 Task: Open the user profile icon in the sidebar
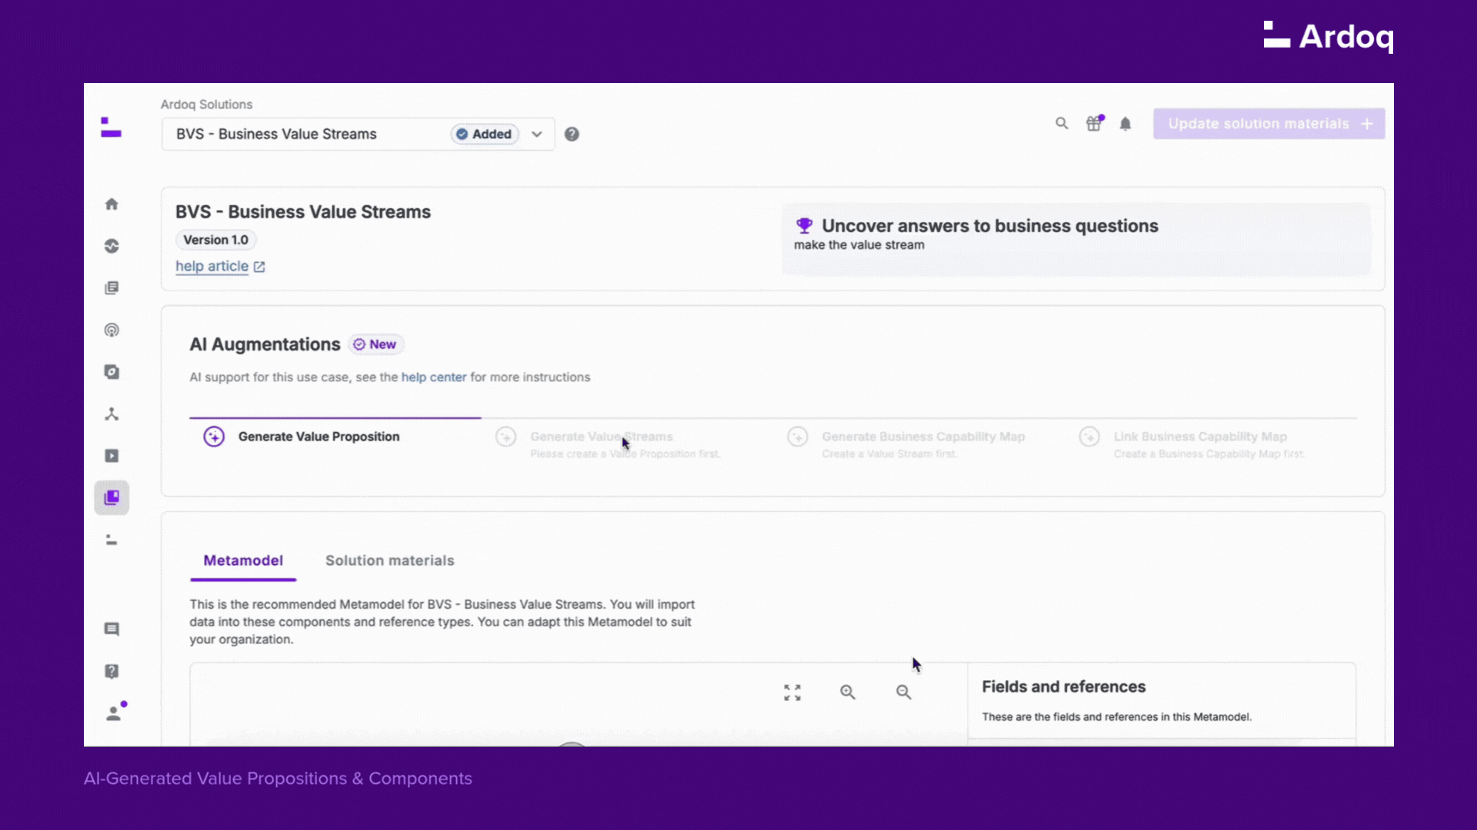[x=114, y=714]
